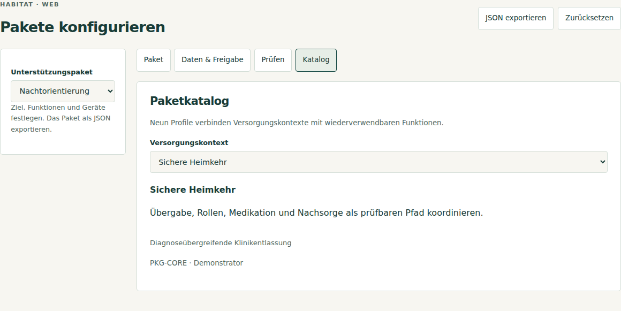Click the 'Neun Profile verbinden Versorgungskontexte' text
621x311 pixels.
pyautogui.click(x=297, y=123)
